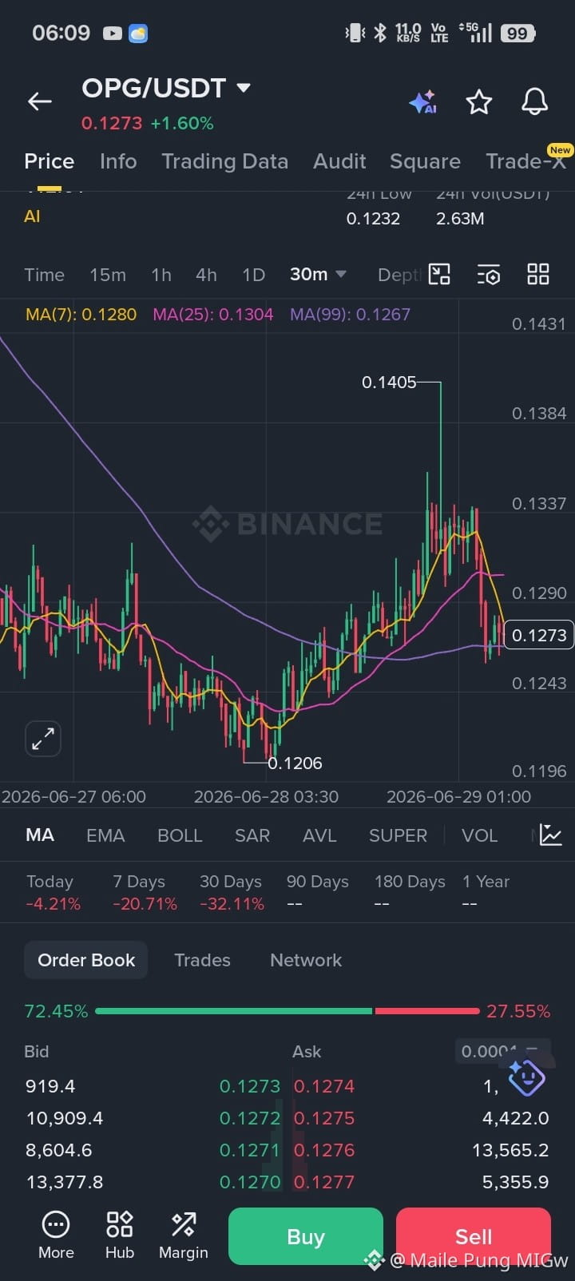Tap ask price 0.1274
Image resolution: width=575 pixels, height=1281 pixels.
pyautogui.click(x=324, y=1086)
